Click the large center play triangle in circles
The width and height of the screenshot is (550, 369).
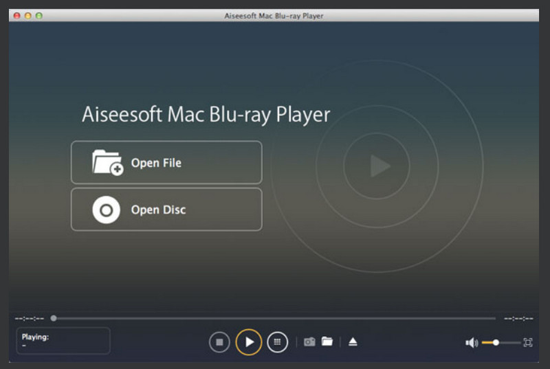coord(380,166)
